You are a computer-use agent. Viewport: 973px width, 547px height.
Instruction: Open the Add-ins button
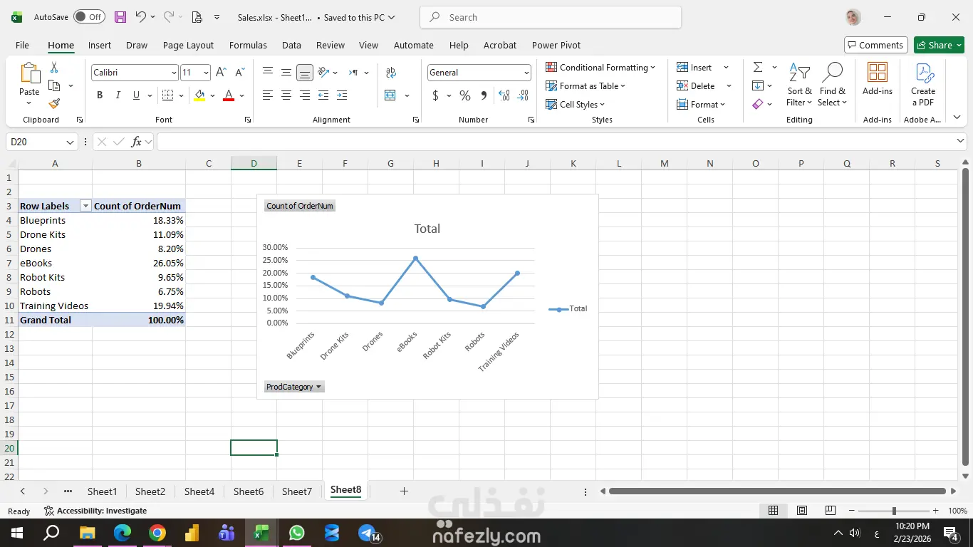pyautogui.click(x=878, y=79)
